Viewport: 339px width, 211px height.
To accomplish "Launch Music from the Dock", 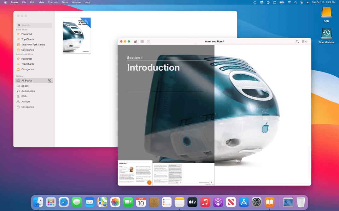I will point(205,202).
